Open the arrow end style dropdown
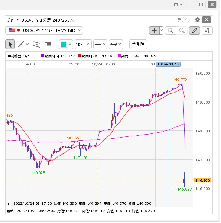221x223 pixels. click(x=116, y=44)
